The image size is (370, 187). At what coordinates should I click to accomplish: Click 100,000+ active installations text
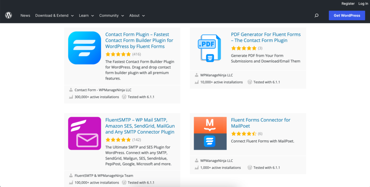(97, 183)
